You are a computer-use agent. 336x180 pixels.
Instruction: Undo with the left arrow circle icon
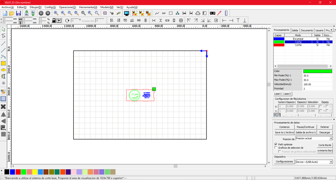pyautogui.click(x=41, y=13)
